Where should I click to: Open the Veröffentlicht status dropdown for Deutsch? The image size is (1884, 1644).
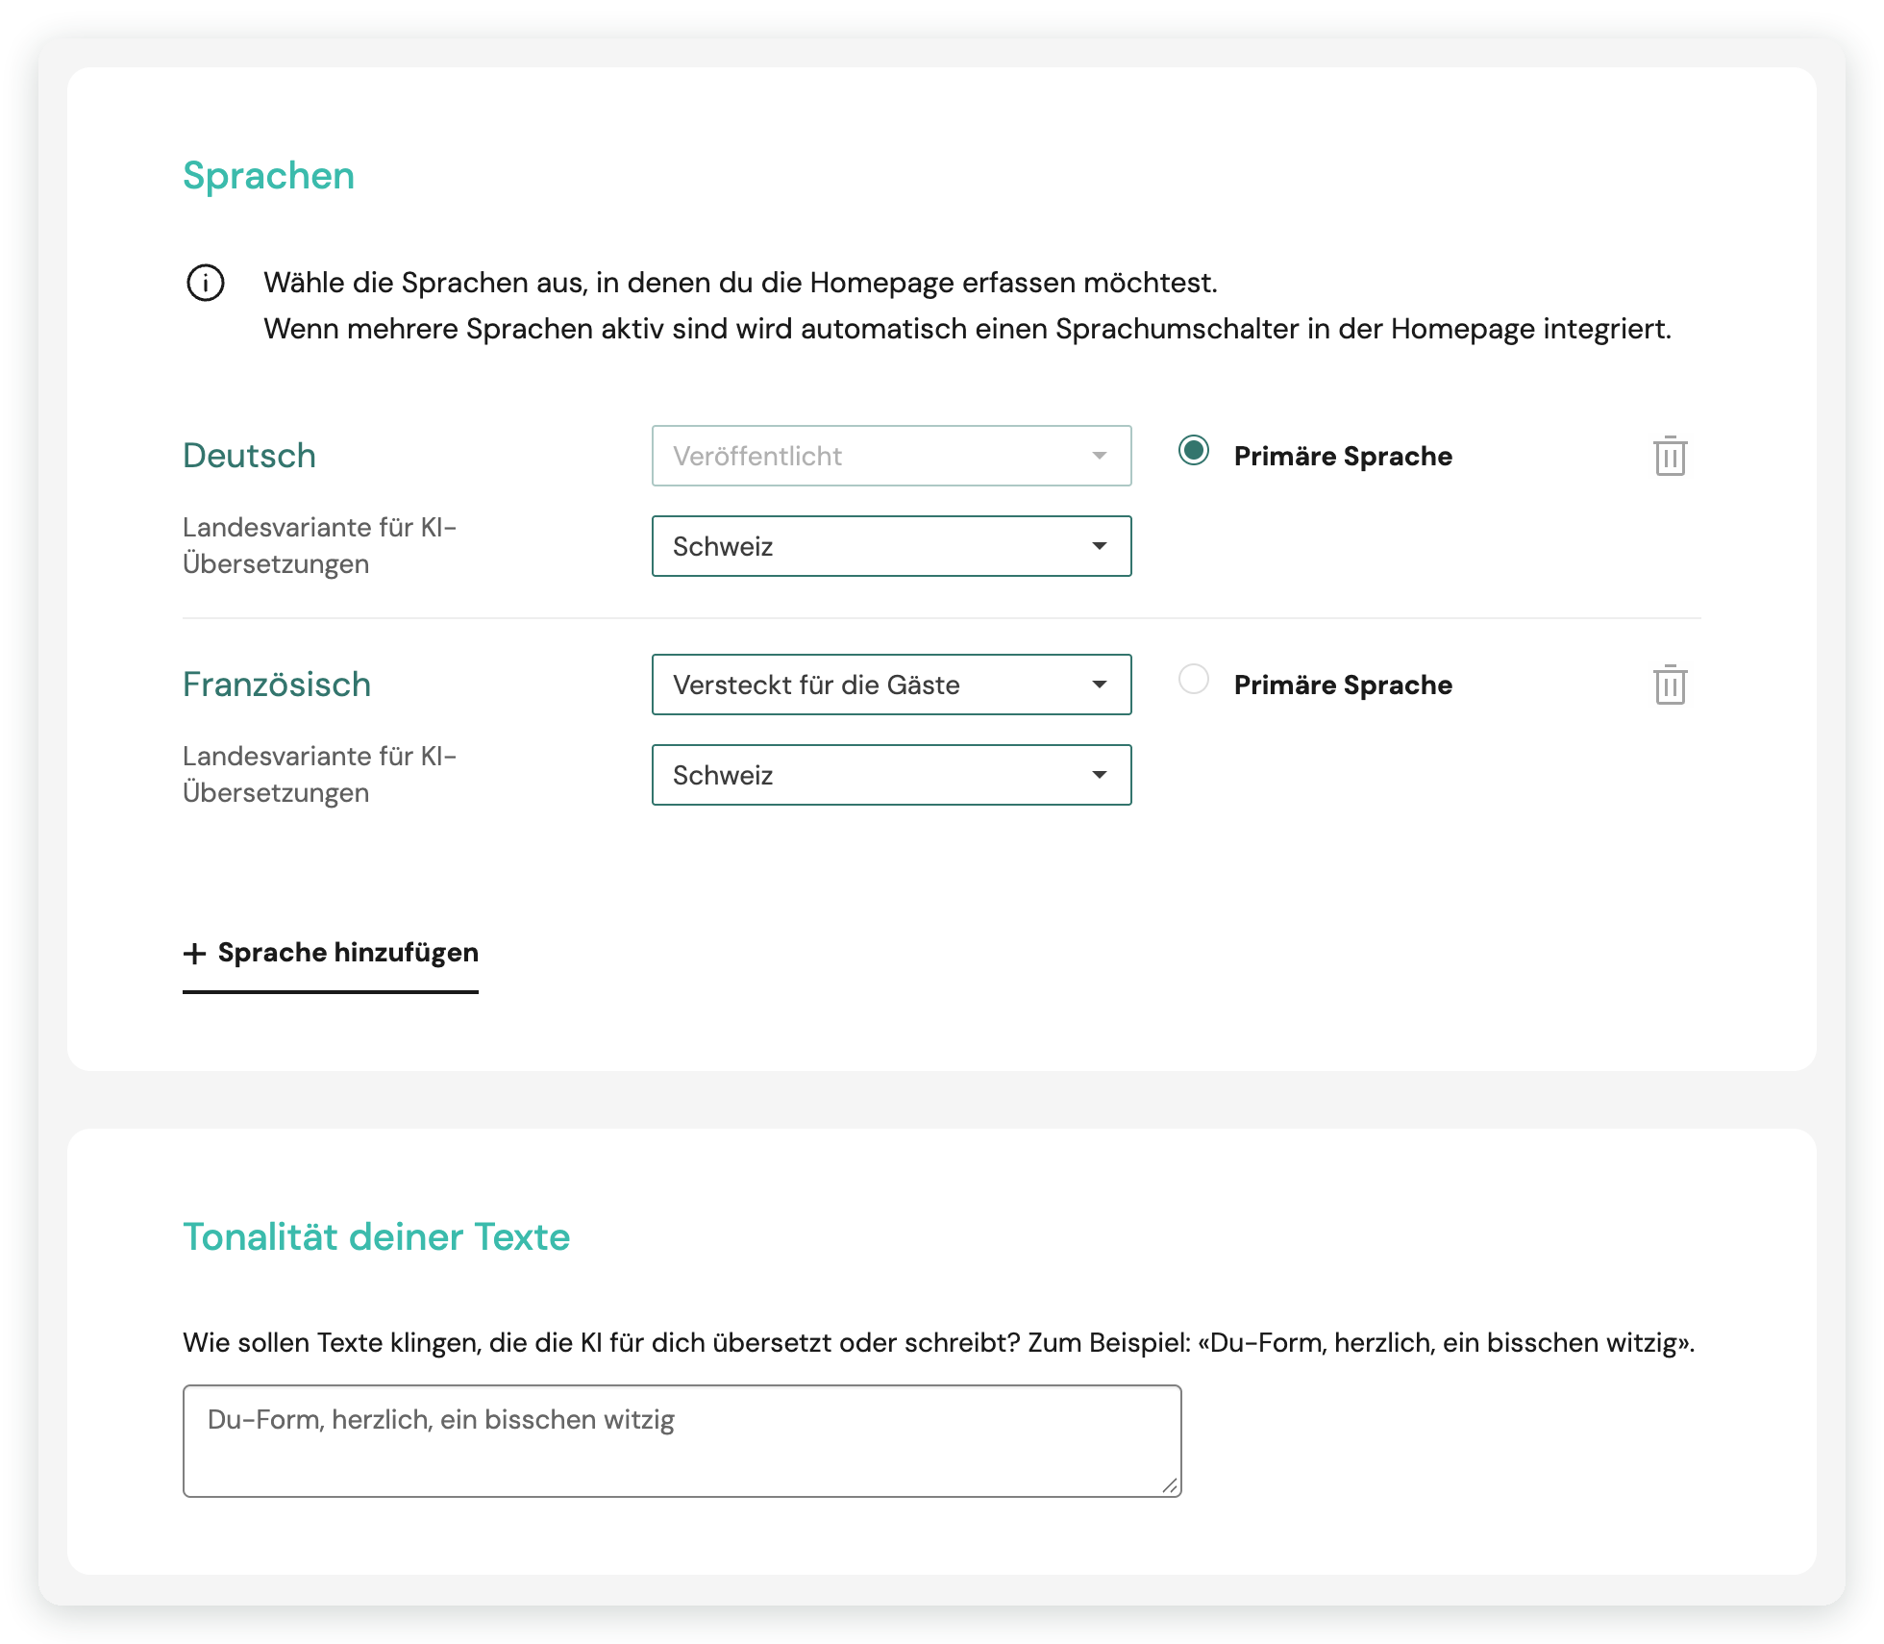coord(891,456)
